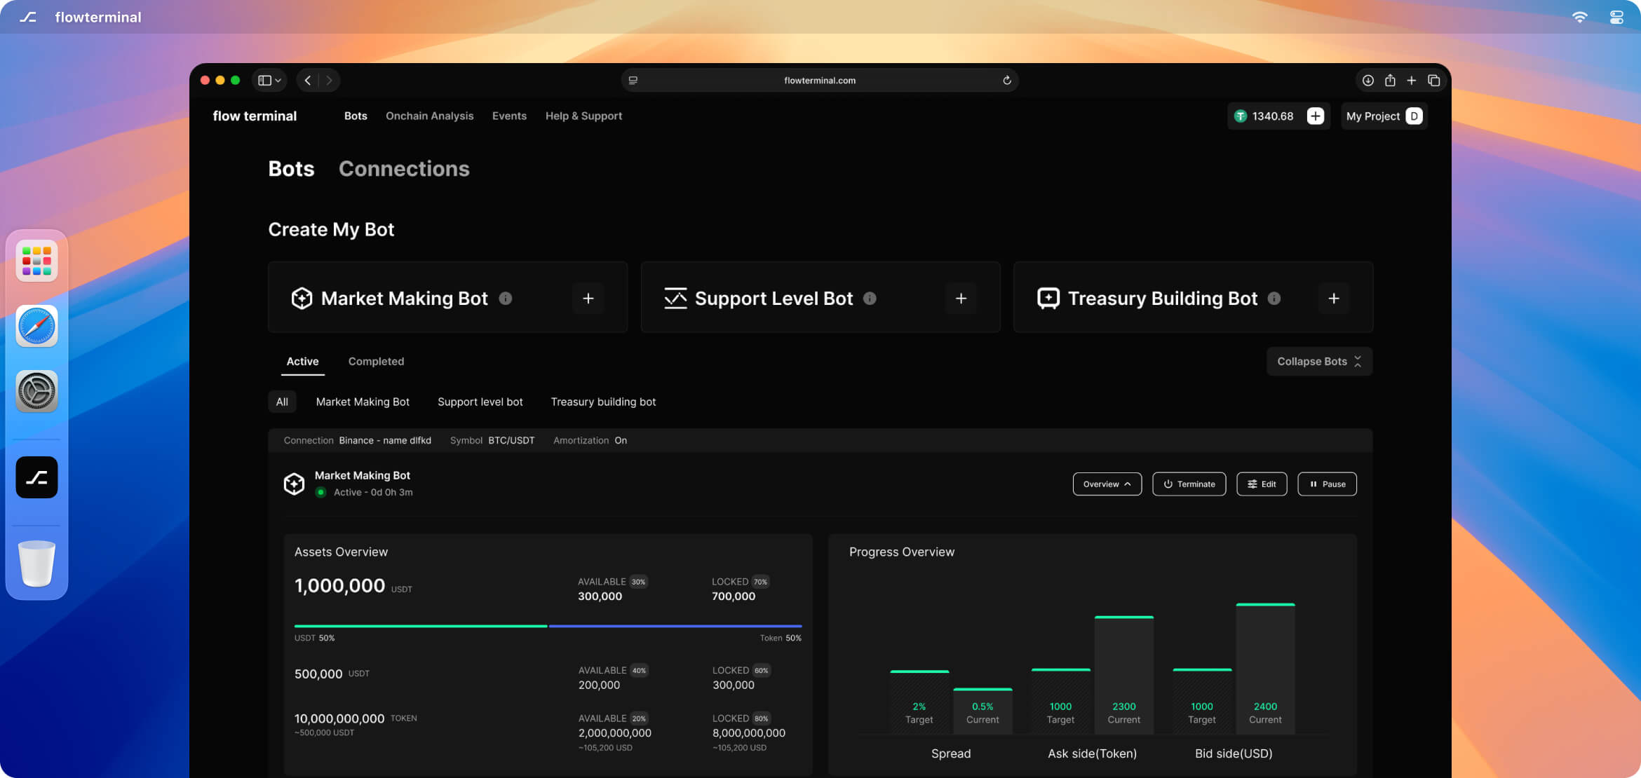Open info tooltip for Treasury Building Bot

(x=1274, y=298)
